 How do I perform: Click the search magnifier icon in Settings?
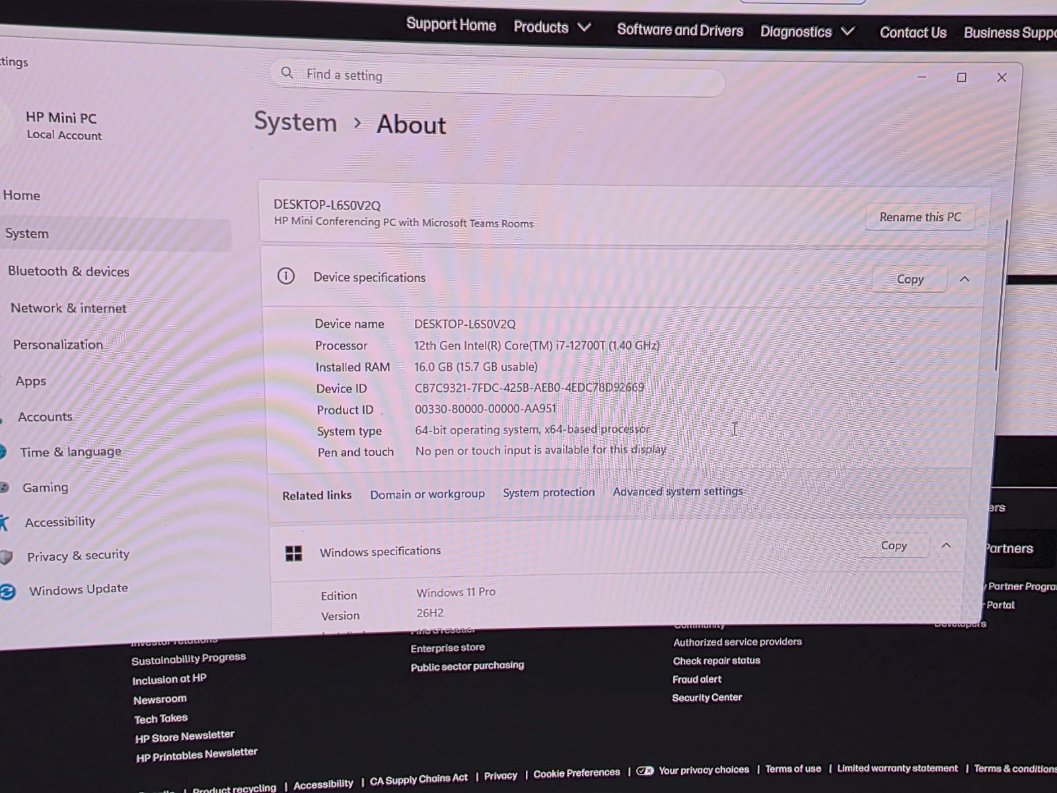[x=287, y=73]
